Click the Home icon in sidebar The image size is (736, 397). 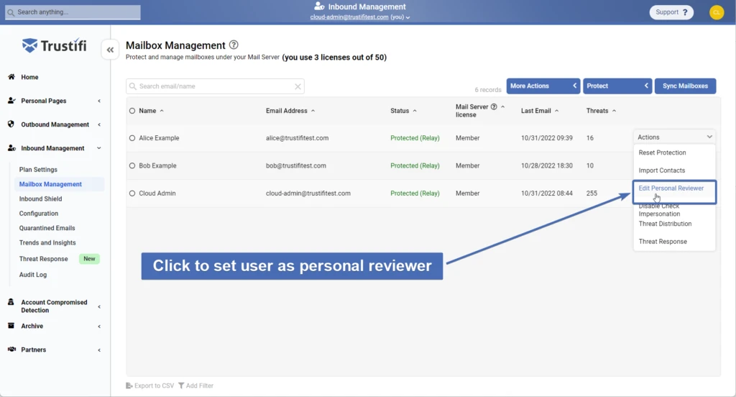click(x=11, y=77)
